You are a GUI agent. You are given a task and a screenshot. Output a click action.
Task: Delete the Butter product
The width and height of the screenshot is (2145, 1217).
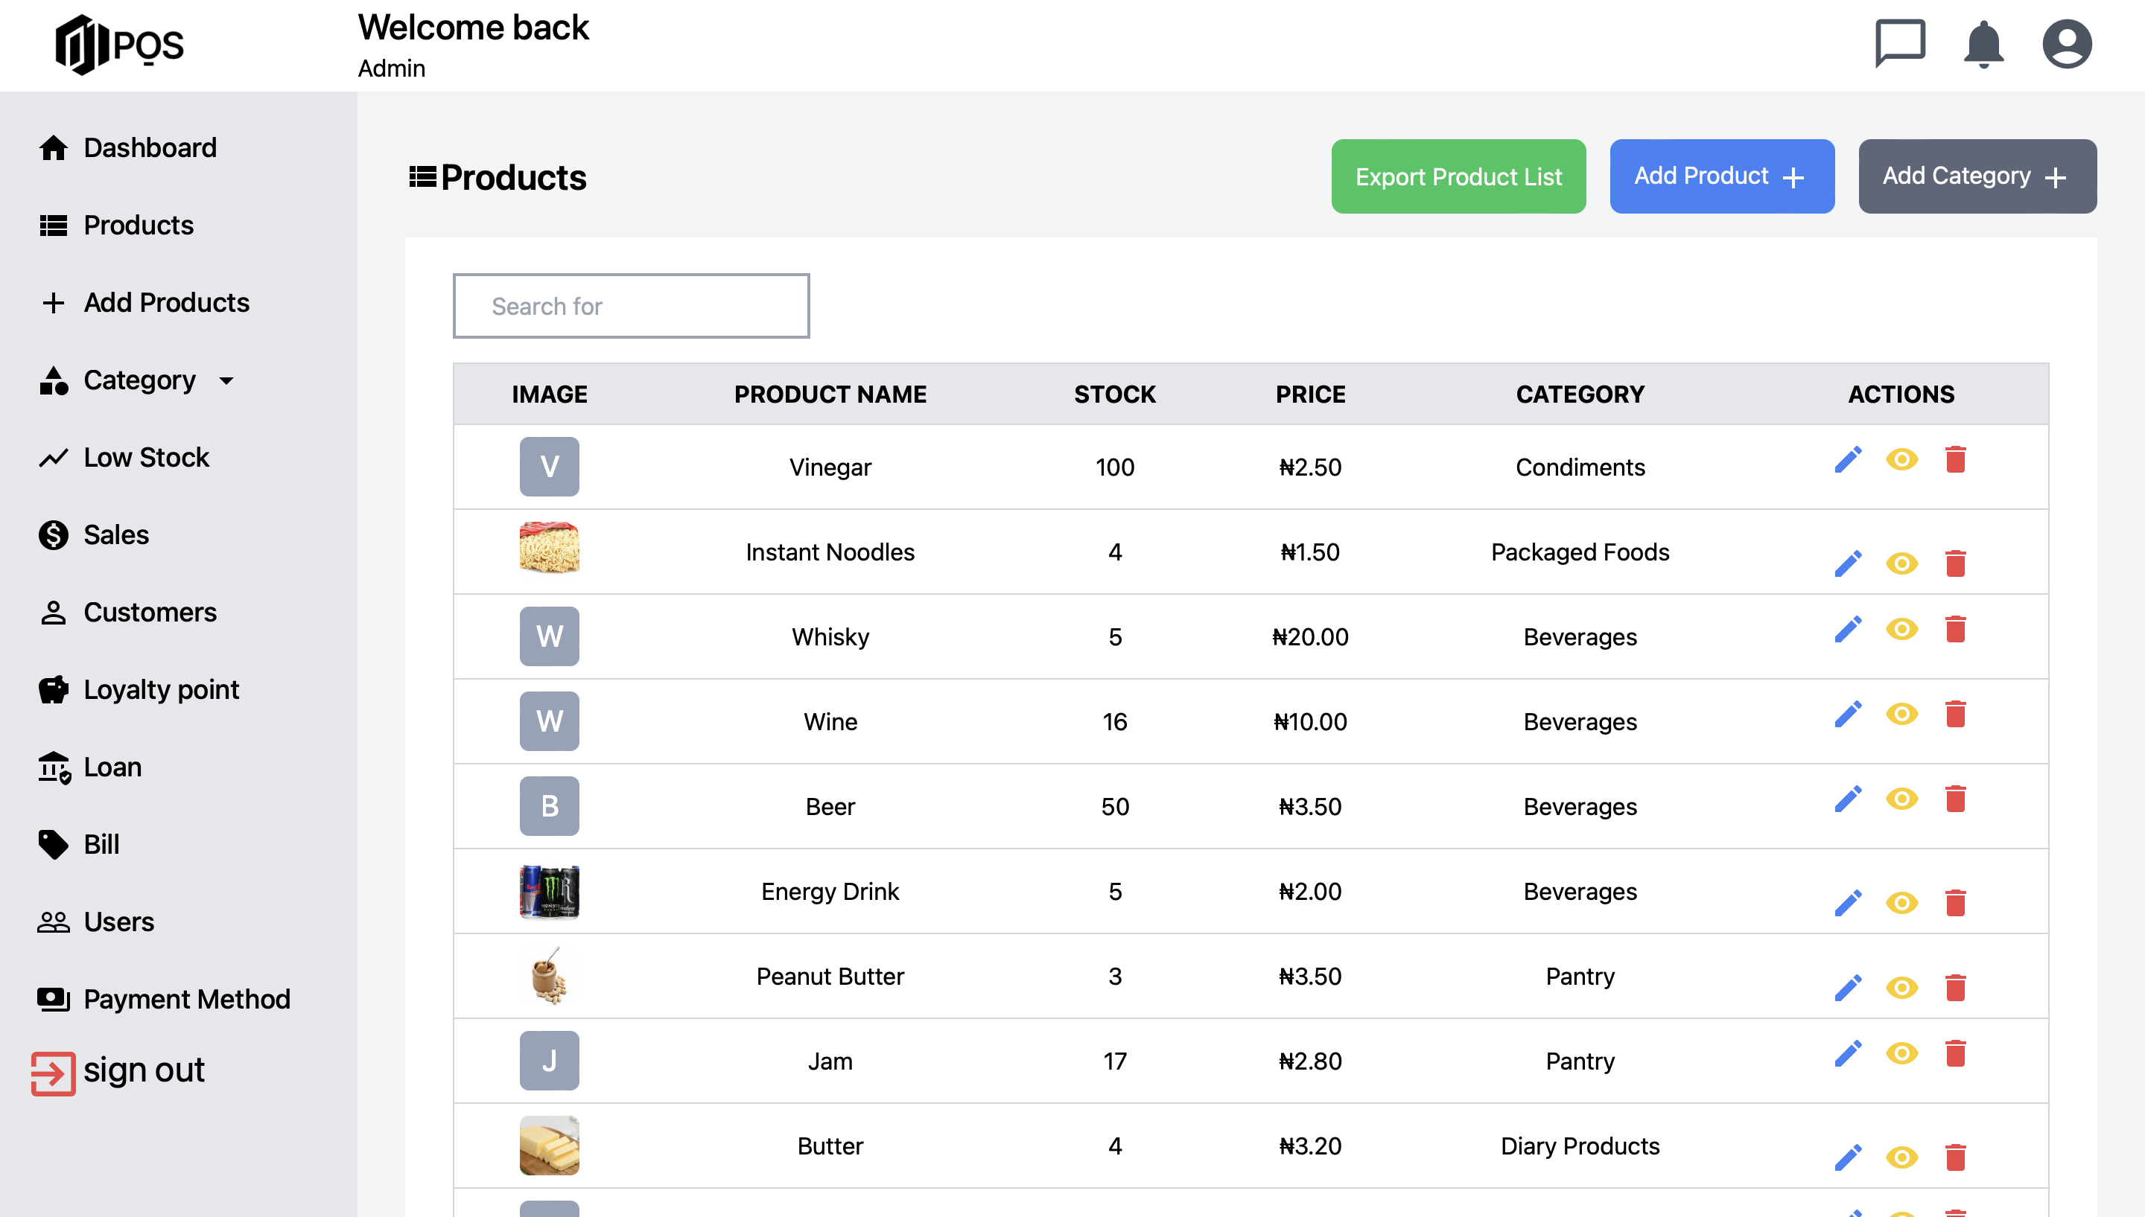click(x=1955, y=1157)
